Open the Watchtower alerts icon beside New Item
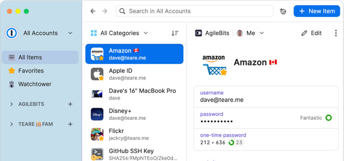The image size is (344, 161). coord(283,11)
